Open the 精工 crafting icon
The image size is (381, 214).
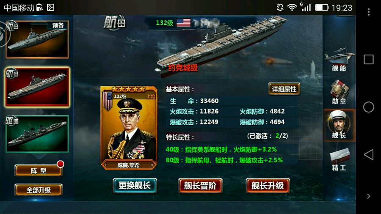339,159
